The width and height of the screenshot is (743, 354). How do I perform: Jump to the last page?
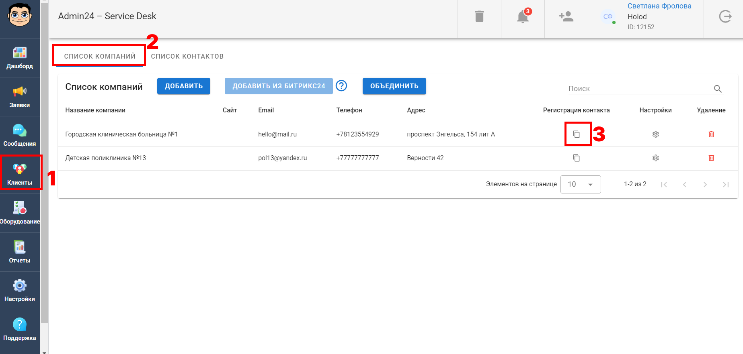click(x=725, y=185)
